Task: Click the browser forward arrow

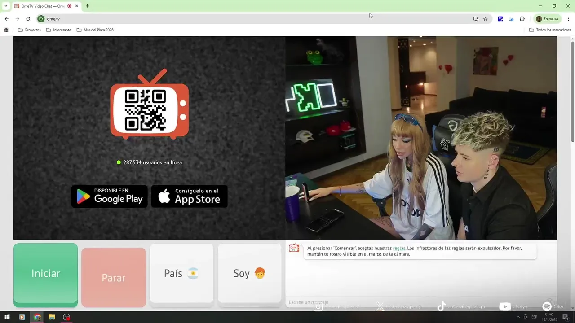Action: point(17,19)
